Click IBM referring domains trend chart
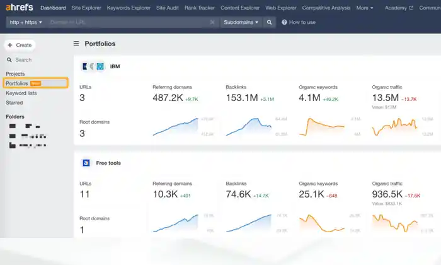441x265 pixels. point(176,126)
